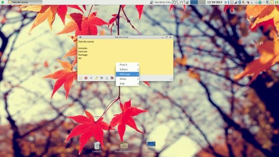Click the Net traffic monitor text in the panel
Viewport: 279px width, 157px height.
pyautogui.click(x=163, y=2)
